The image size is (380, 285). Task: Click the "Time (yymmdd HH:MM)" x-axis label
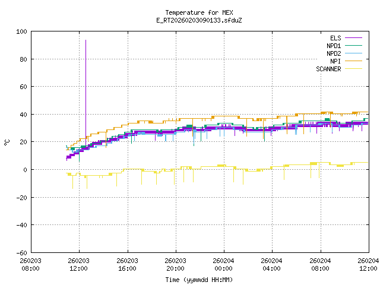[x=199, y=279]
